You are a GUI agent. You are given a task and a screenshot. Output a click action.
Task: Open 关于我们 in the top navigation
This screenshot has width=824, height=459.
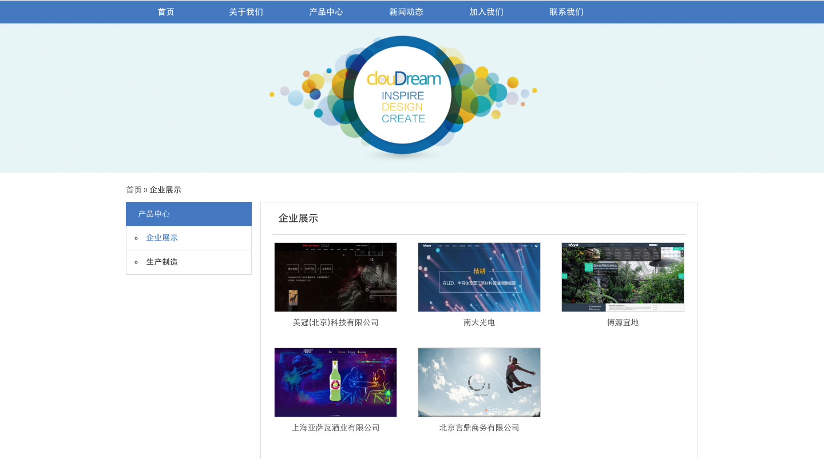tap(246, 12)
